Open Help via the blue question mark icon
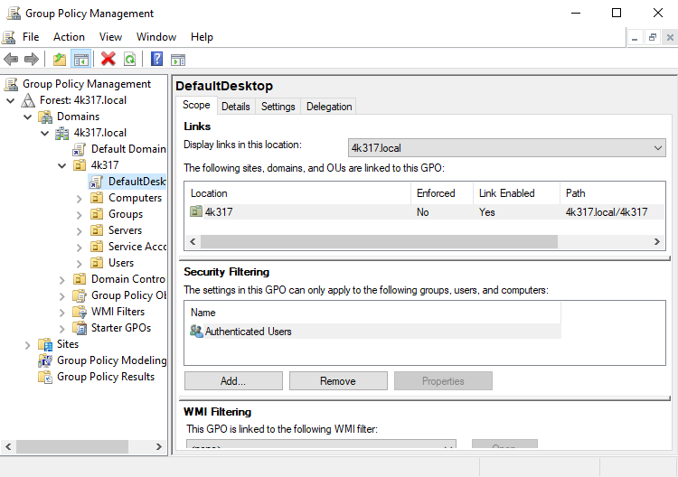 [x=156, y=60]
